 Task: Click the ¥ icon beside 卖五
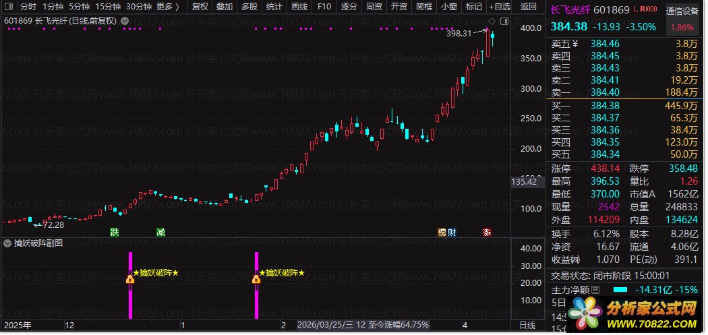click(574, 44)
